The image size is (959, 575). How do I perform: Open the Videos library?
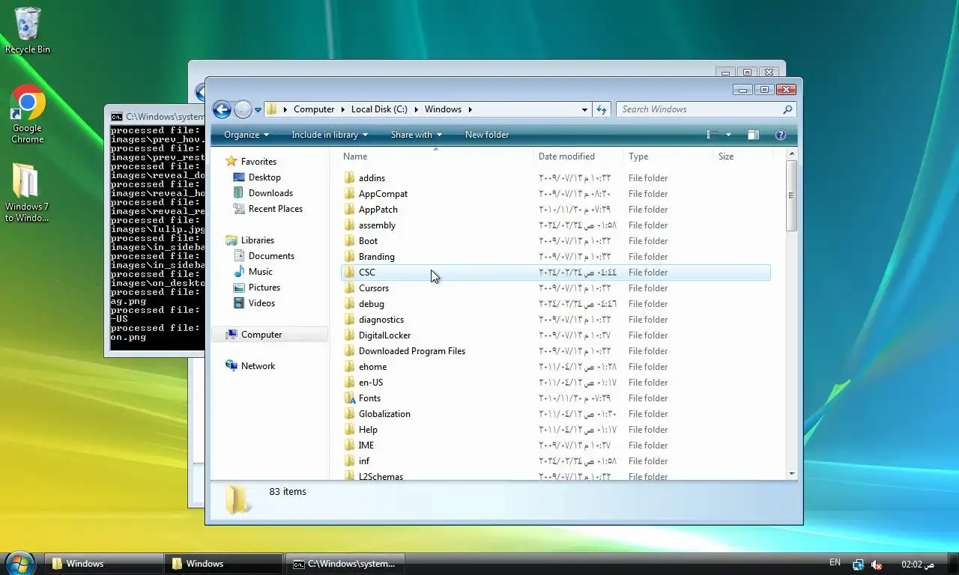pyautogui.click(x=261, y=303)
